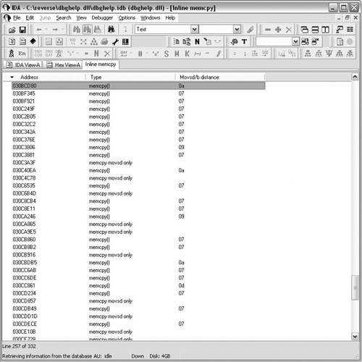Click the printer icon in second toolbar
The image size is (362, 362).
(104, 42)
